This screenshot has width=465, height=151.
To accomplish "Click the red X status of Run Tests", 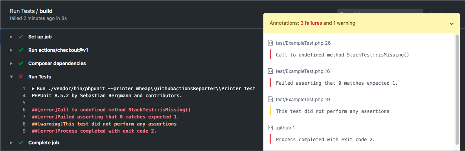I will (21, 77).
